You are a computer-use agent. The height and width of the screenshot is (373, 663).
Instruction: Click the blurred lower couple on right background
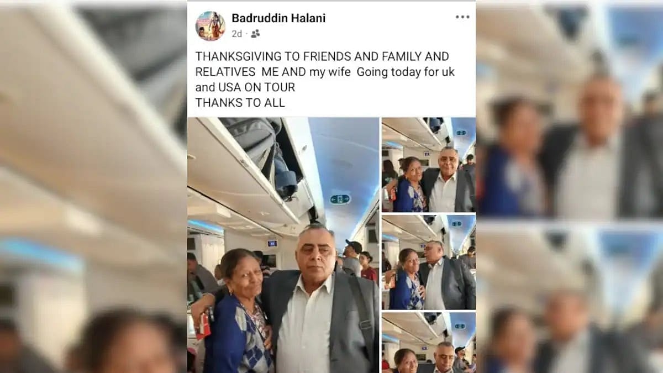coord(570,326)
